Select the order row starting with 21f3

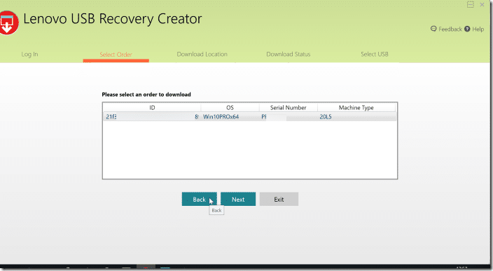[x=249, y=117]
